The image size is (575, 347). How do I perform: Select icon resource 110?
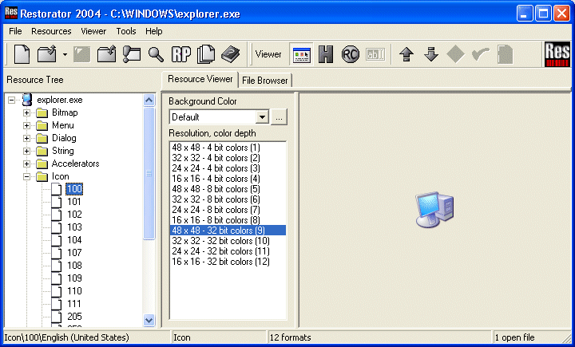(x=74, y=292)
